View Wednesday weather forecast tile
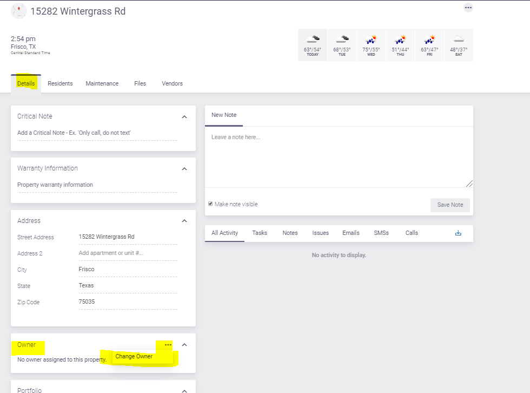Viewport: 530px width, 393px height. [x=371, y=45]
